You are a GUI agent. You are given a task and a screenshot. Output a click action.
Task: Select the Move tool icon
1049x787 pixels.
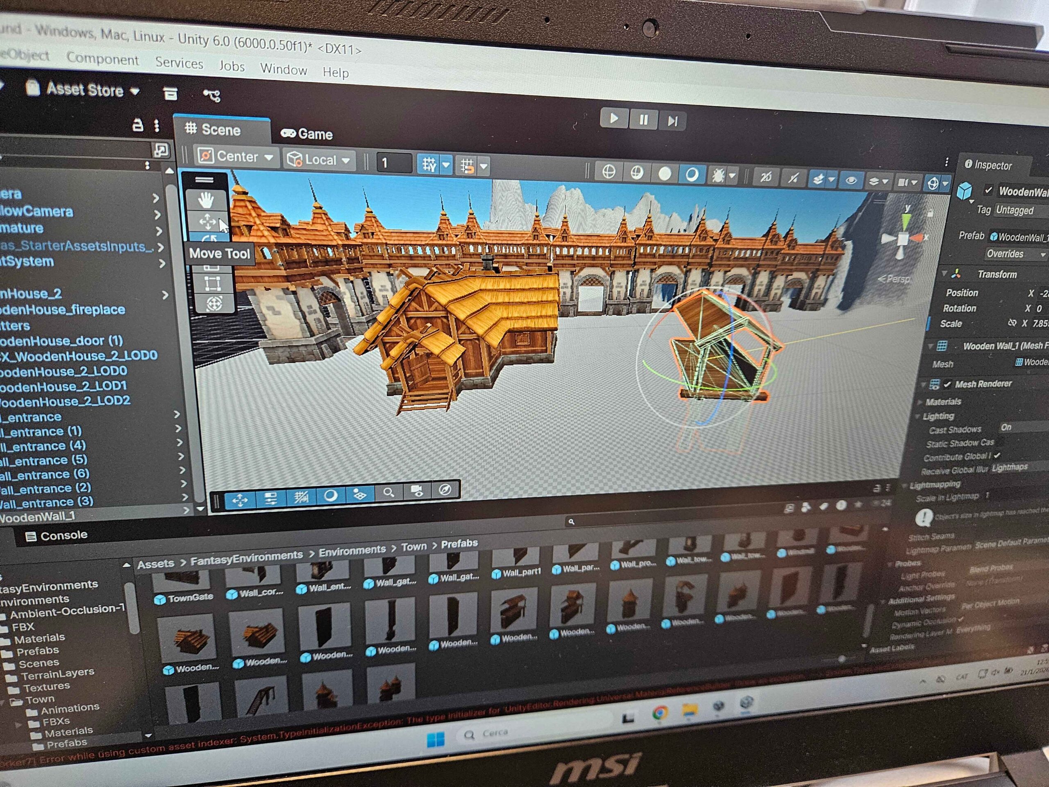point(207,221)
